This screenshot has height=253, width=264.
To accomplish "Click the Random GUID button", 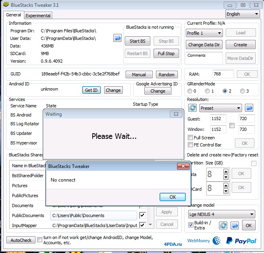I will click(167, 75).
